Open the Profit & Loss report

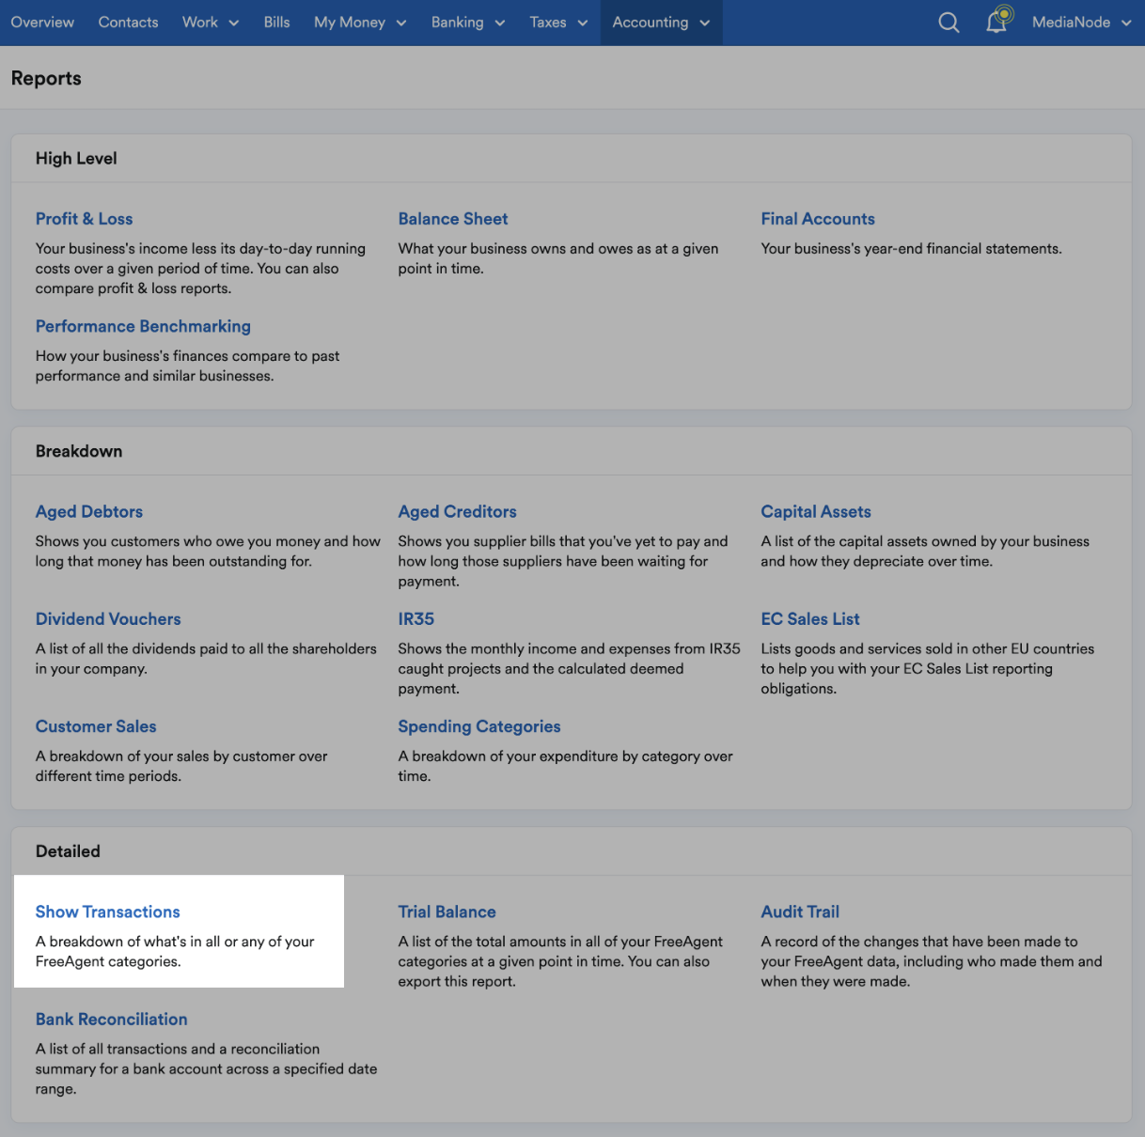(84, 219)
